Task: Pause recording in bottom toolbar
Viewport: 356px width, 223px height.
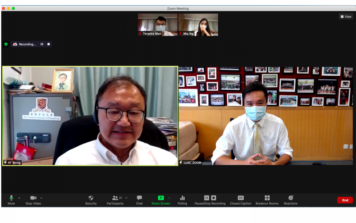Action: 206,198
